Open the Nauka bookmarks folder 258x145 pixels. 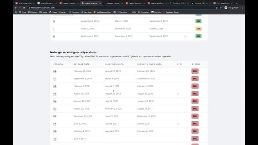pos(43,12)
